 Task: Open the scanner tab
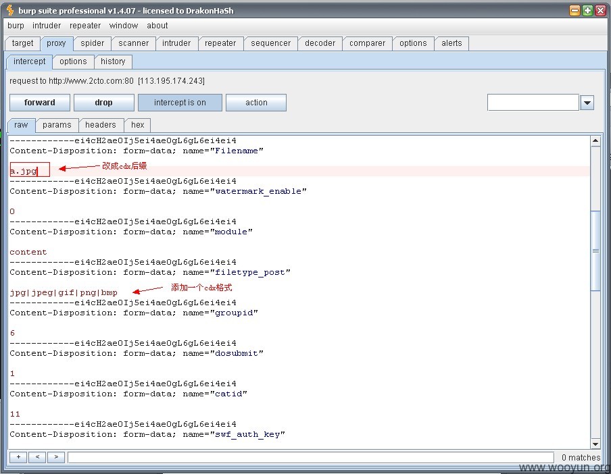133,43
